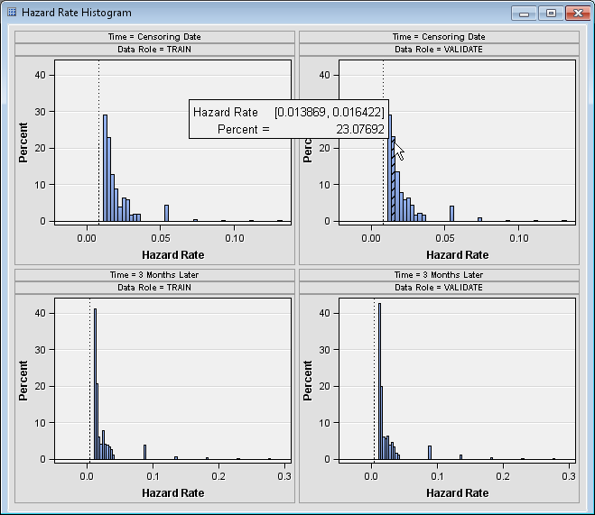
Task: Click the Hazard Rate Histogram window icon
Action: coord(12,13)
